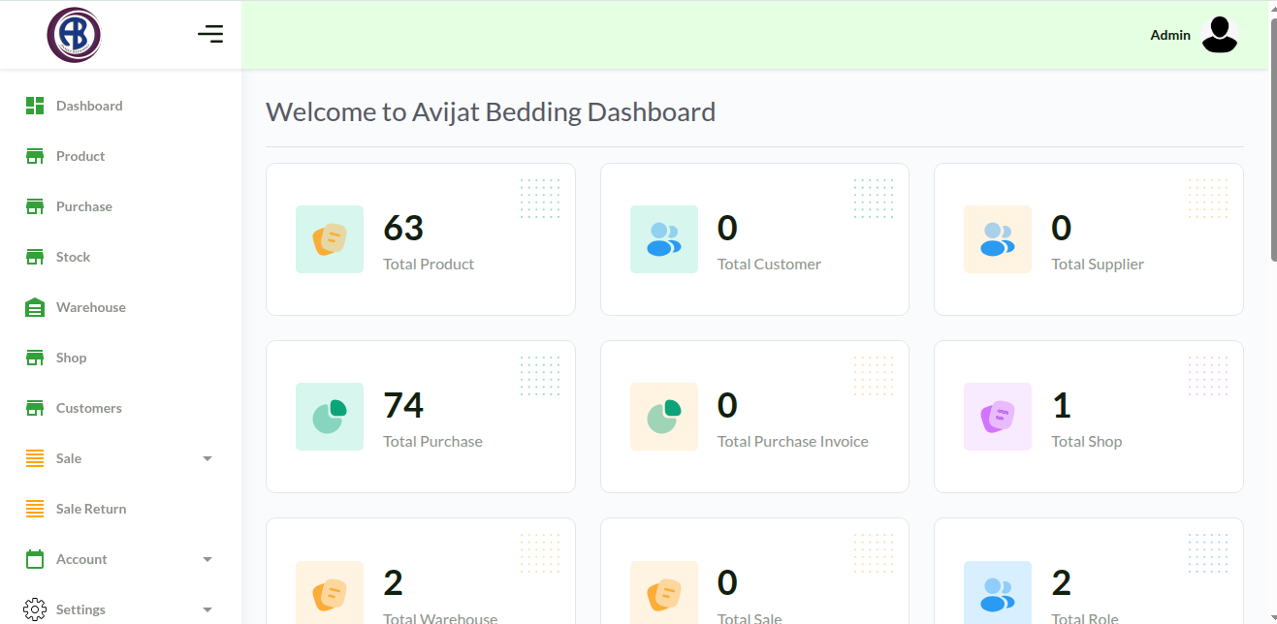Click the Purchase icon in sidebar
Image resolution: width=1277 pixels, height=624 pixels.
[35, 206]
